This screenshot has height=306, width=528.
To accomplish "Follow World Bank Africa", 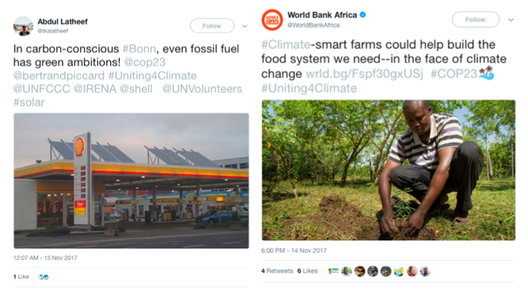I will (475, 20).
